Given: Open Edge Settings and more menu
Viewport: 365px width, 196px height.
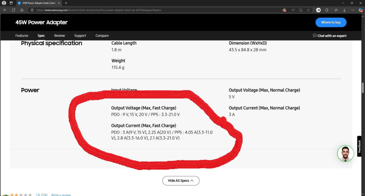Looking at the screenshot, I should 353,10.
